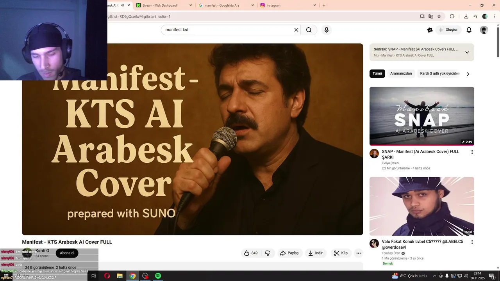Open the Evliya Çelebi channel link
The image size is (500, 281).
[391, 163]
